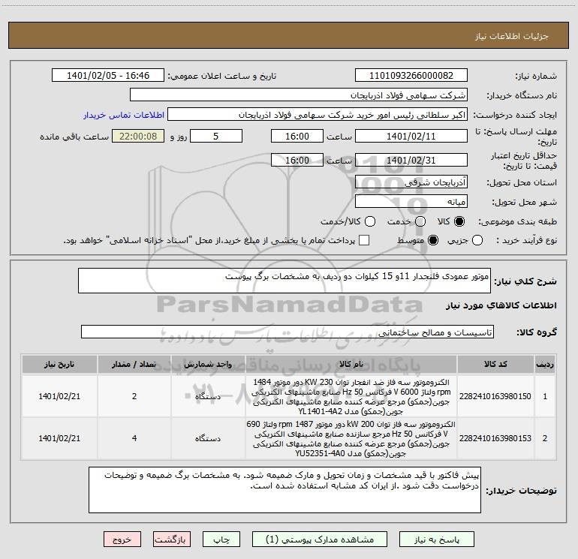The height and width of the screenshot is (559, 578).
Task: Click the city field میانه
Action: coord(411,202)
